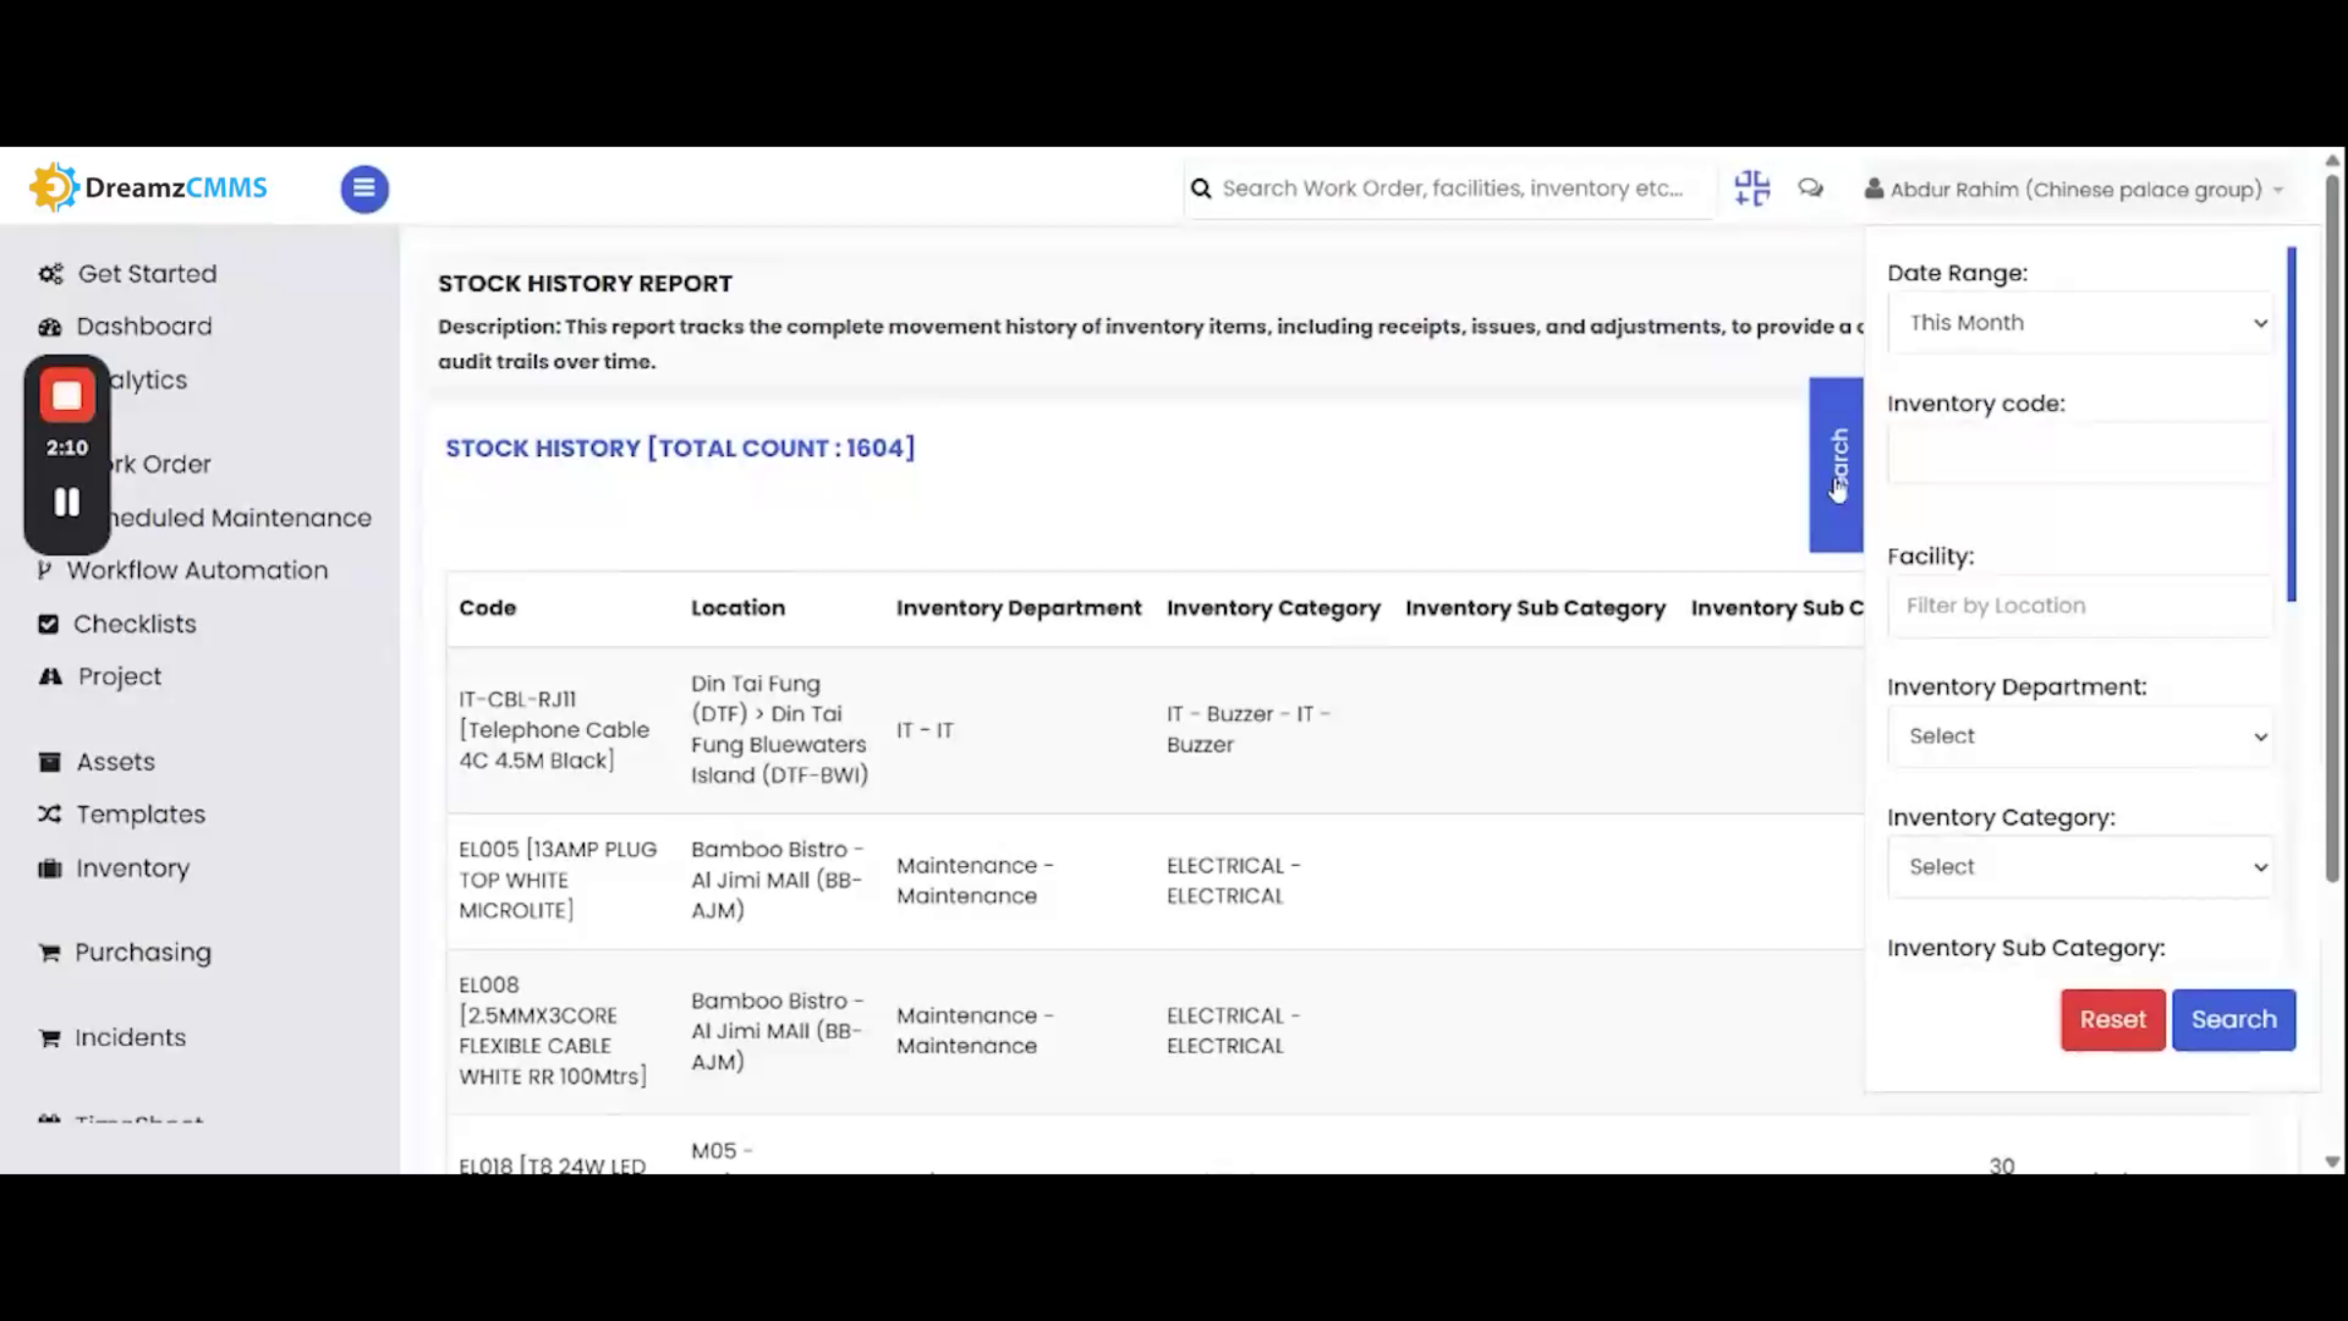Click the Templates shuffle icon
The image size is (2348, 1321).
tap(50, 814)
